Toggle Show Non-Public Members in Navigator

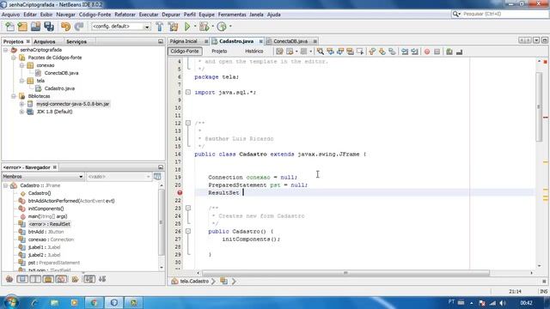click(48, 279)
